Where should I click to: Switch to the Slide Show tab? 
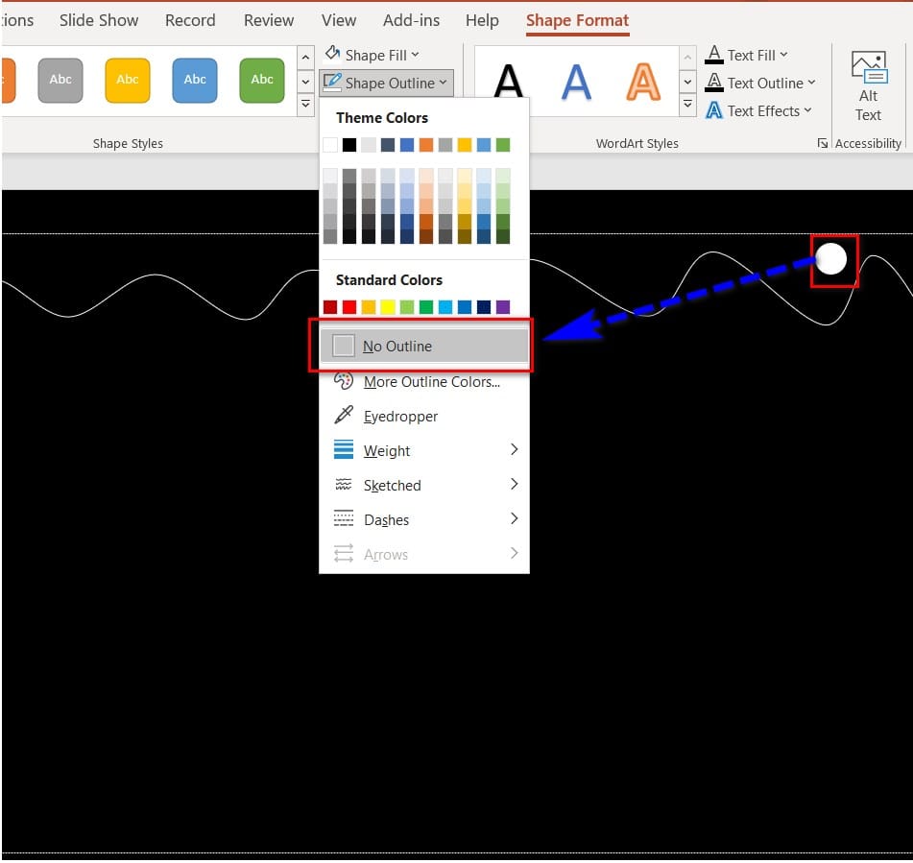coord(99,20)
